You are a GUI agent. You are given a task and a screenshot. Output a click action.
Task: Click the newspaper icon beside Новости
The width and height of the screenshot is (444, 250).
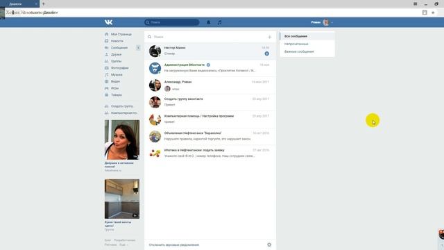tap(106, 41)
